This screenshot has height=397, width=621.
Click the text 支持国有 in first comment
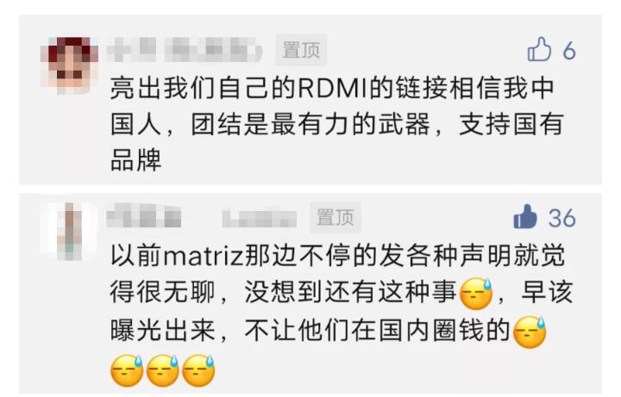coord(511,124)
